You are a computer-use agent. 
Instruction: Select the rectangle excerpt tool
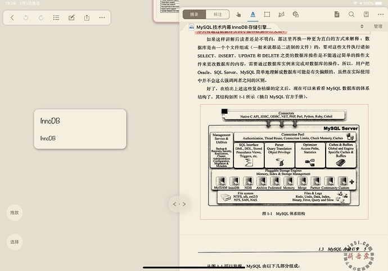click(x=267, y=15)
